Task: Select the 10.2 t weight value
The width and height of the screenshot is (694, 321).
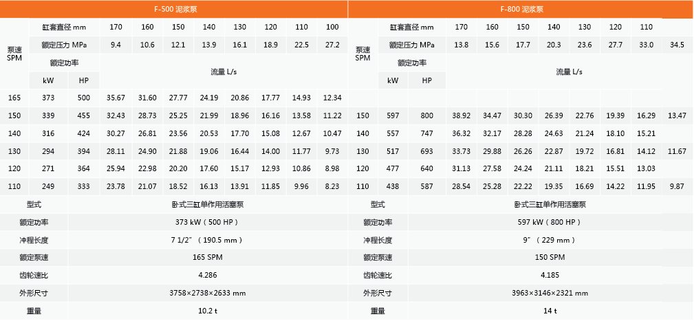Action: 207,311
